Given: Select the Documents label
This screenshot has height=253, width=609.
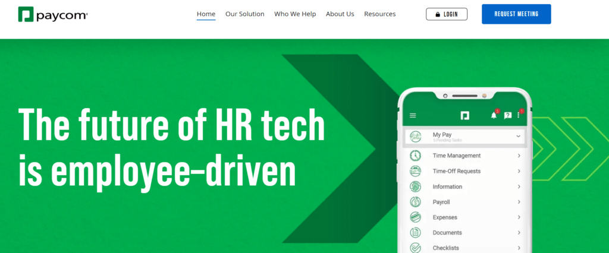Looking at the screenshot, I should point(447,233).
